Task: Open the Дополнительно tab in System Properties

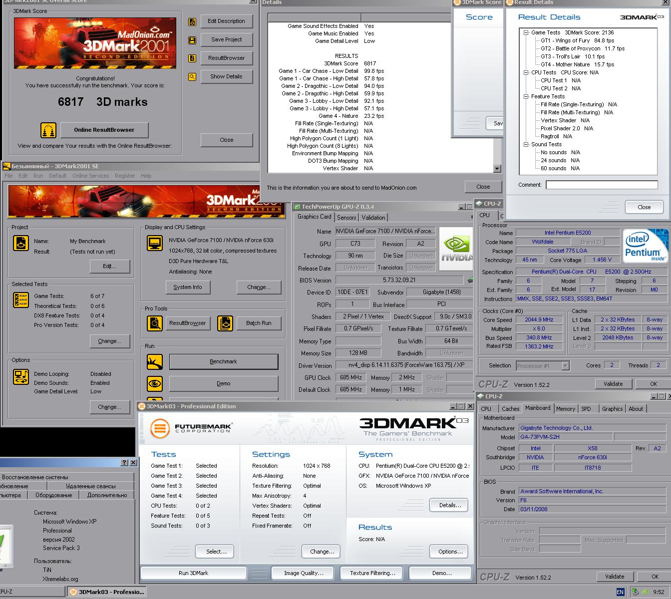Action: point(107,495)
